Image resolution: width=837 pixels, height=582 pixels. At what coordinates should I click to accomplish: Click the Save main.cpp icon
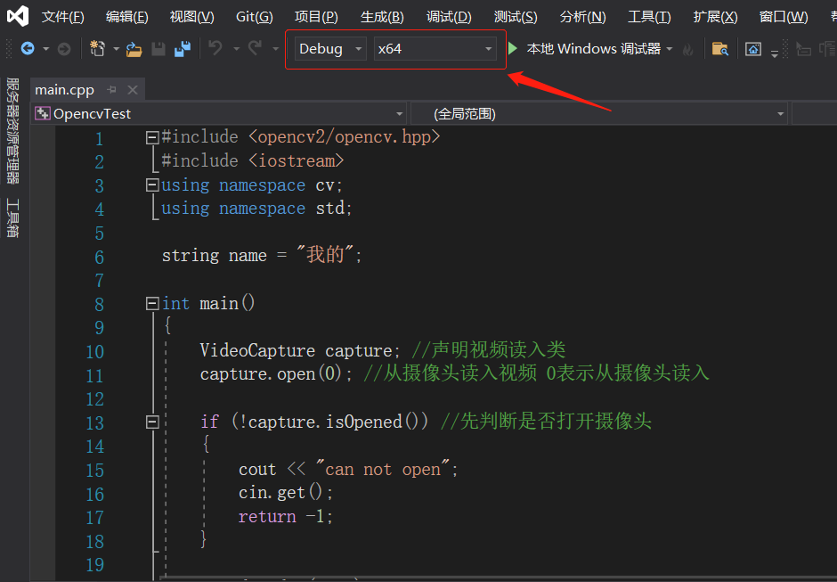click(158, 49)
